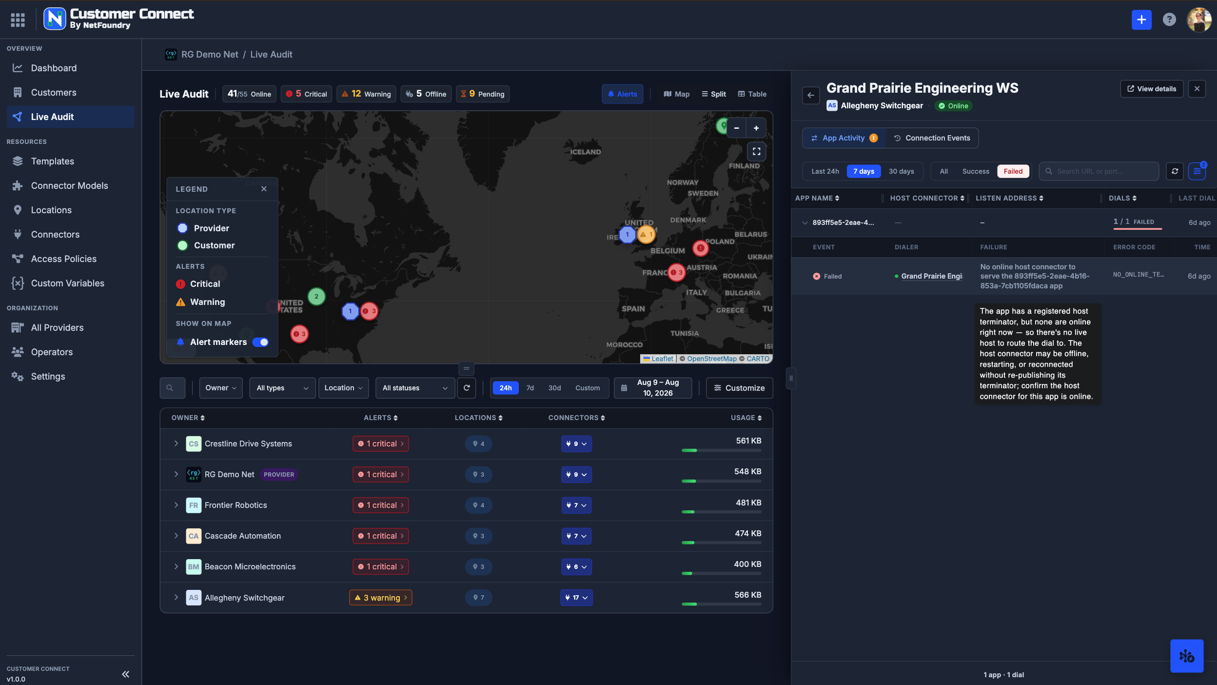Click the green customer marker labeled 2

click(316, 296)
